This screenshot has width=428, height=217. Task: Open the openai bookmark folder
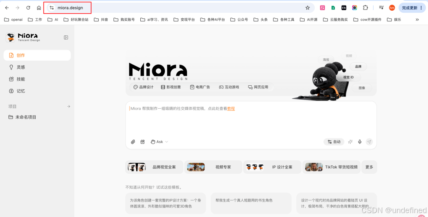click(14, 20)
